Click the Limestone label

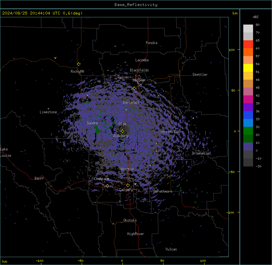click(48, 112)
